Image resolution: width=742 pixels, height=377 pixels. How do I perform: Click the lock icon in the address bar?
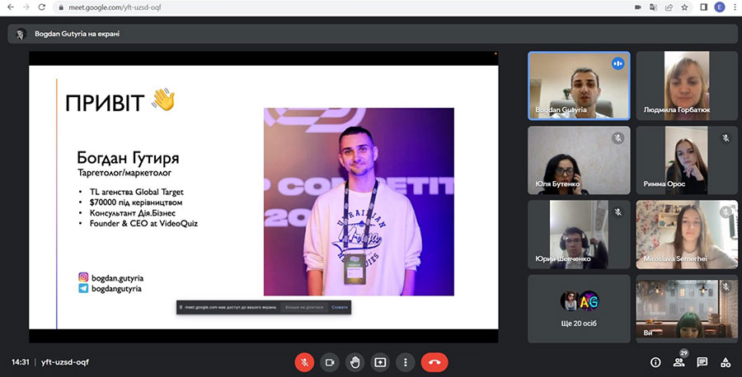(60, 7)
